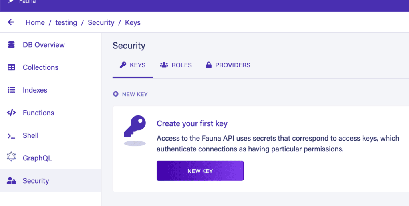Click the Shell terminal prompt icon

11,136
